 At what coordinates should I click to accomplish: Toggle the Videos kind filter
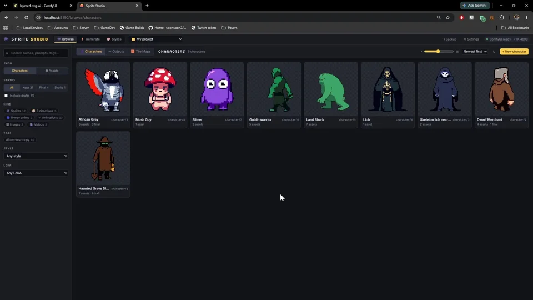tap(38, 124)
